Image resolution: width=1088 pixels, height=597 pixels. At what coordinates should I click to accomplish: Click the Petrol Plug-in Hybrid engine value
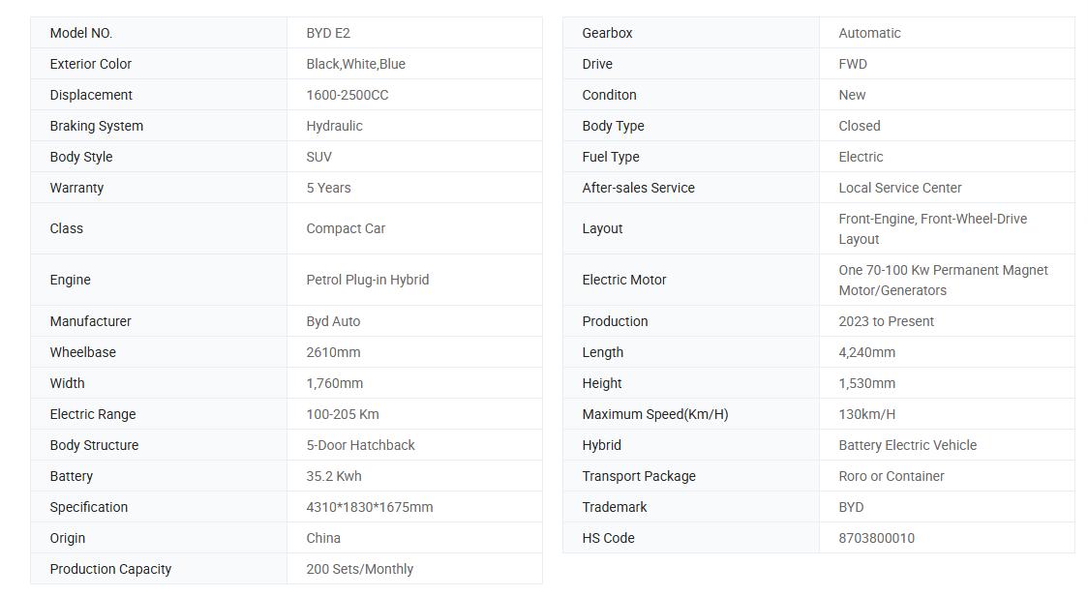[367, 281]
